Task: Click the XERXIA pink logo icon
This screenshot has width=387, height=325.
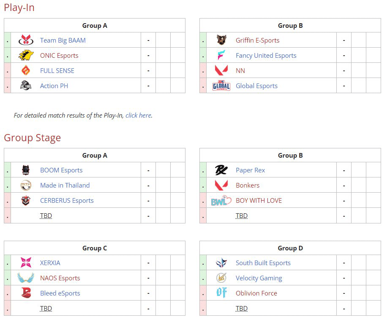Action: point(26,263)
